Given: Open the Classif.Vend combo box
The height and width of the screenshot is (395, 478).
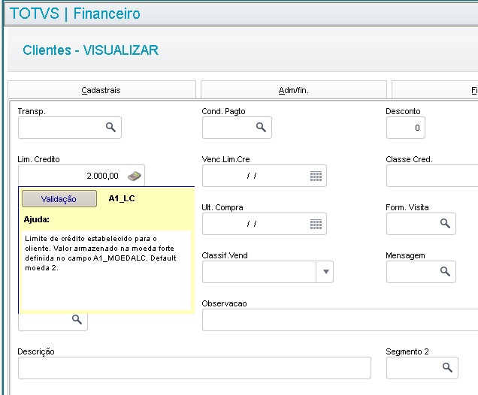Looking at the screenshot, I should (268, 272).
